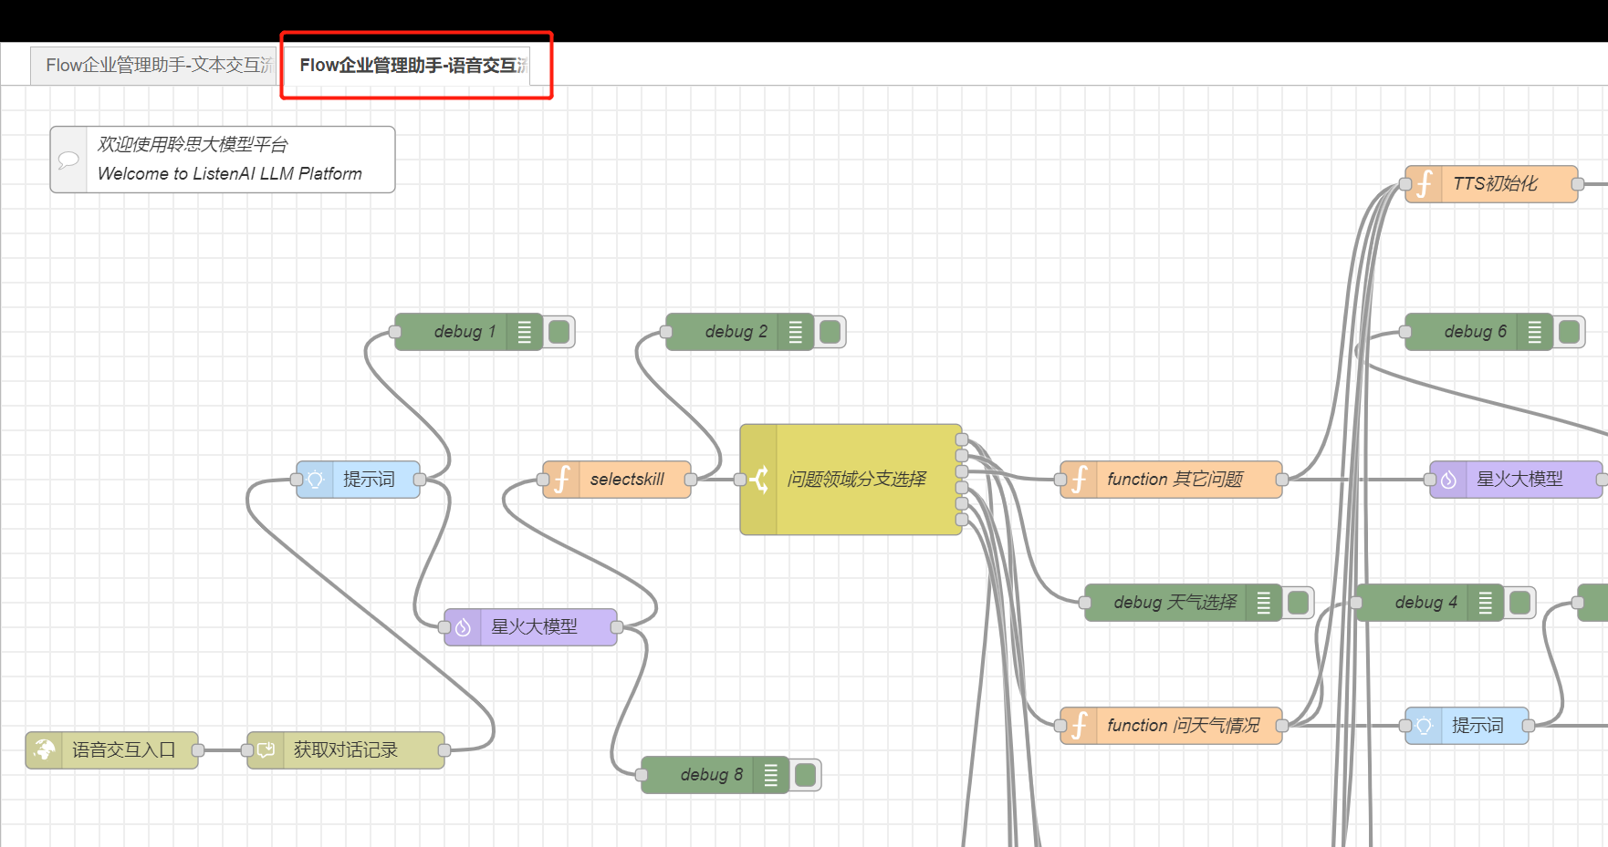
Task: Click the function icon on TTS初始化 node
Action: [1425, 184]
